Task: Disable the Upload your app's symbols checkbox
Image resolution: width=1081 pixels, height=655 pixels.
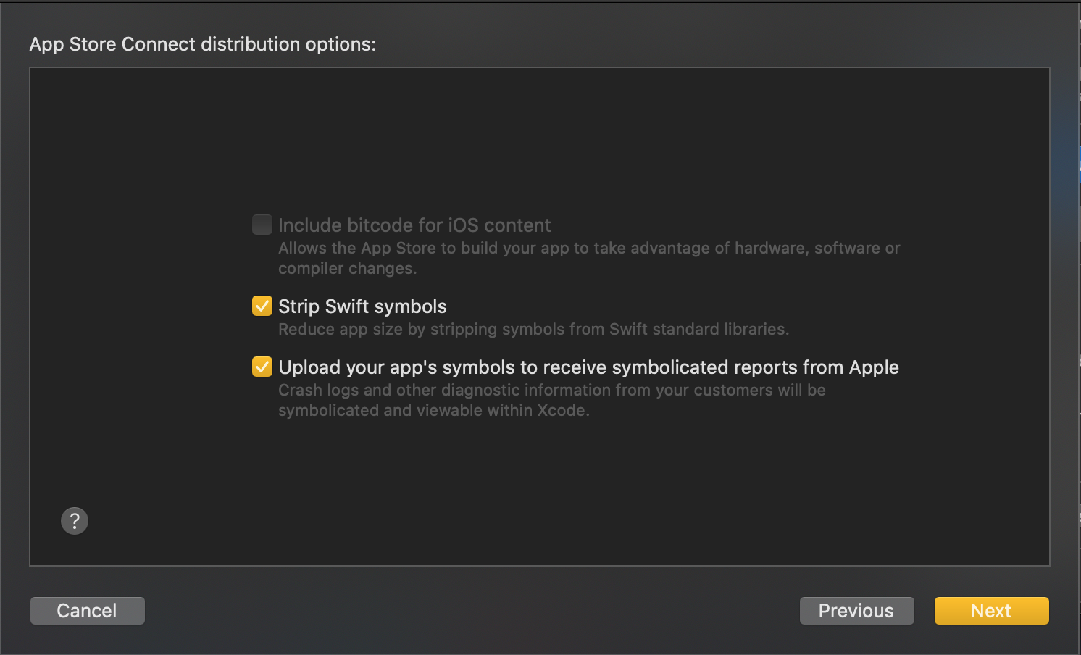Action: point(262,367)
